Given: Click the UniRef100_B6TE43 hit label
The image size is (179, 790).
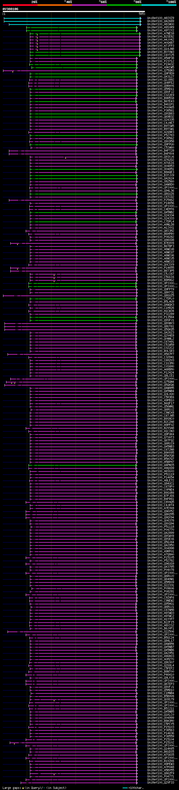Looking at the screenshot, I should (161, 101).
